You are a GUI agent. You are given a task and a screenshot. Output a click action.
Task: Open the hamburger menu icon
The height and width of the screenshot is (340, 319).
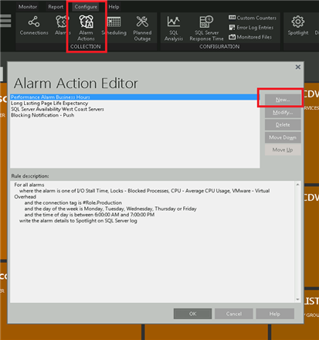5,21
